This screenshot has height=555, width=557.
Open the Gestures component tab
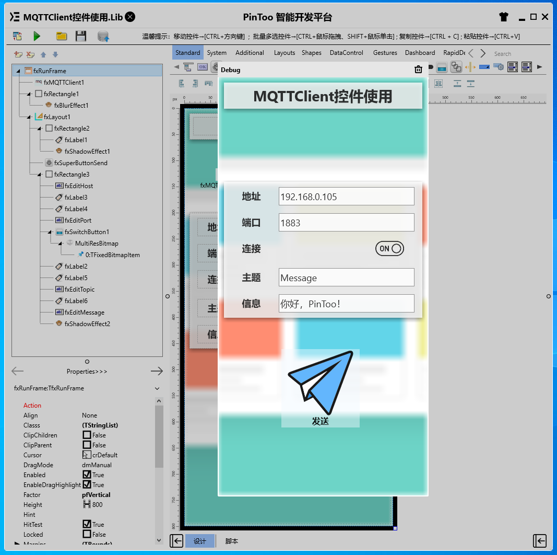385,53
